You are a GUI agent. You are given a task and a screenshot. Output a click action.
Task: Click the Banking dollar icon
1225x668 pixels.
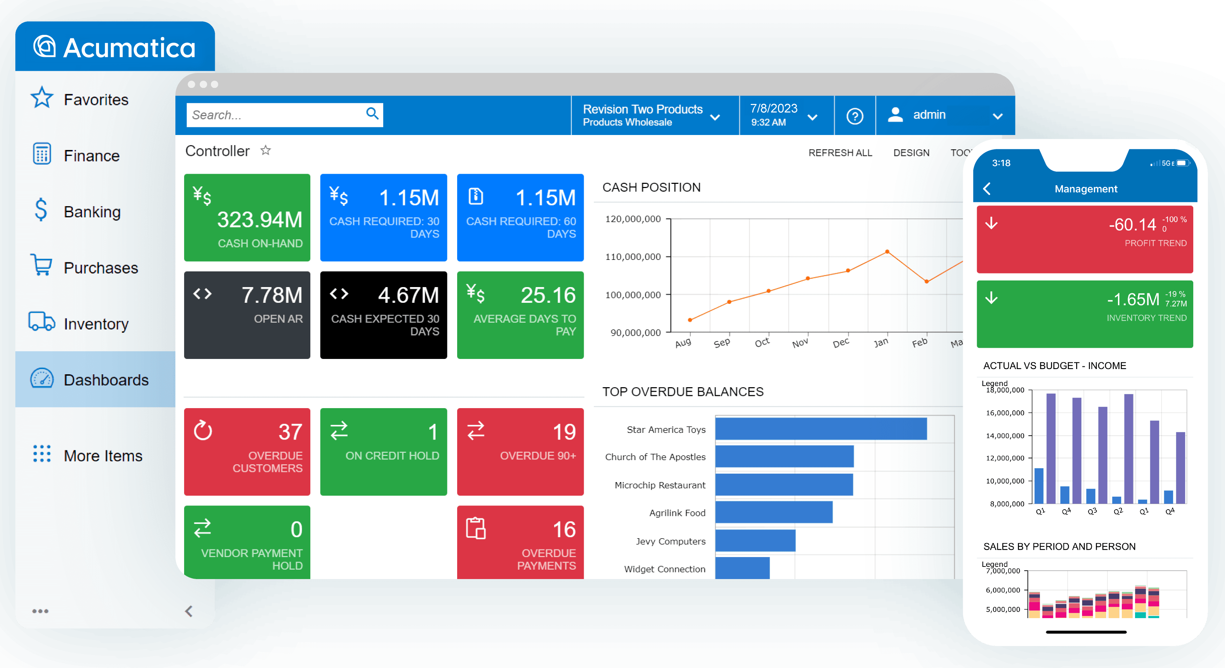coord(41,210)
